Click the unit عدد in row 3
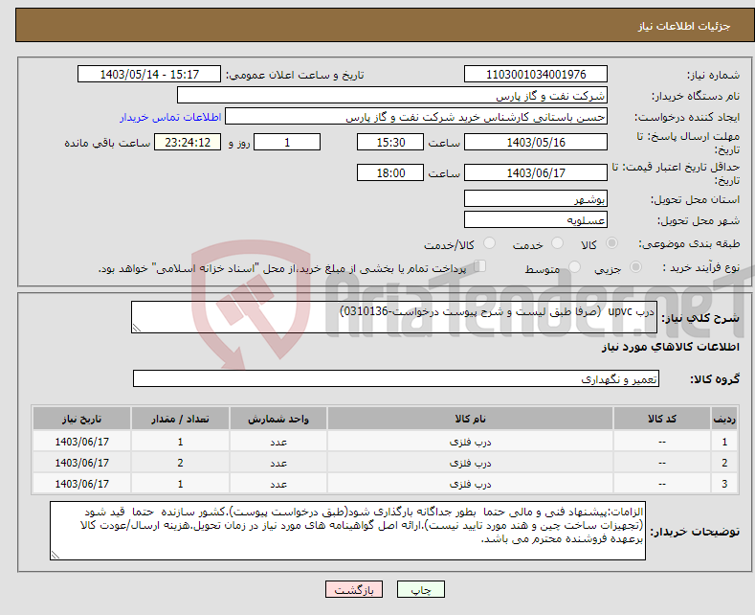 tap(278, 484)
